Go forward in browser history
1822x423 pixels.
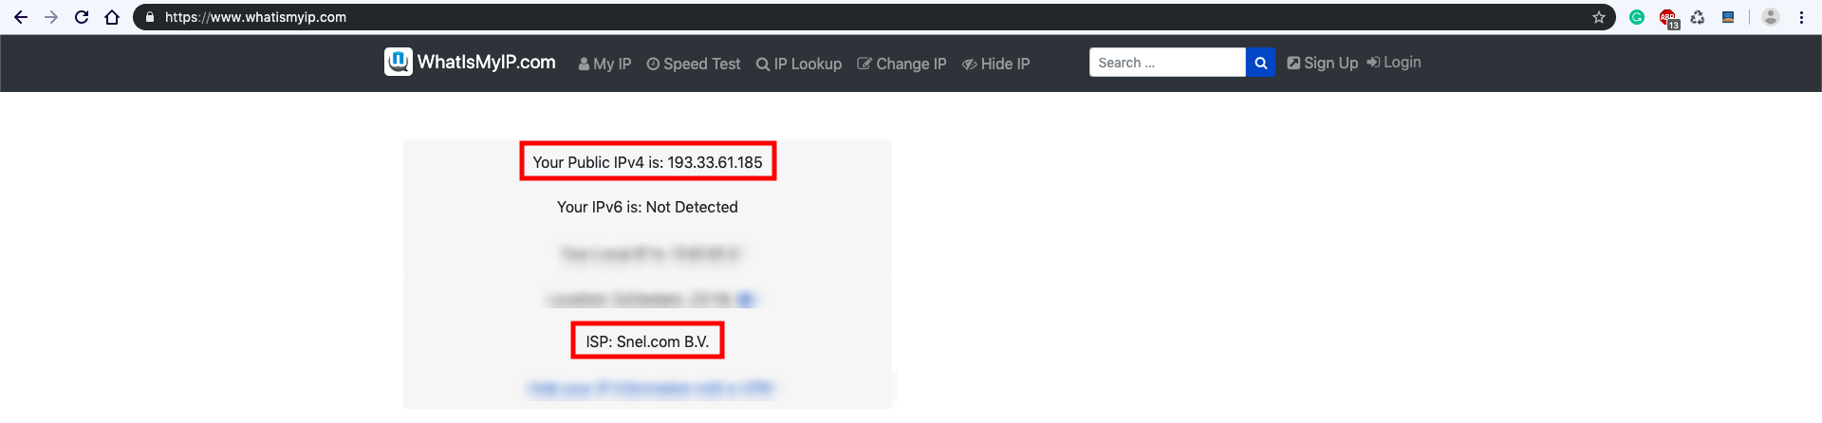[51, 17]
